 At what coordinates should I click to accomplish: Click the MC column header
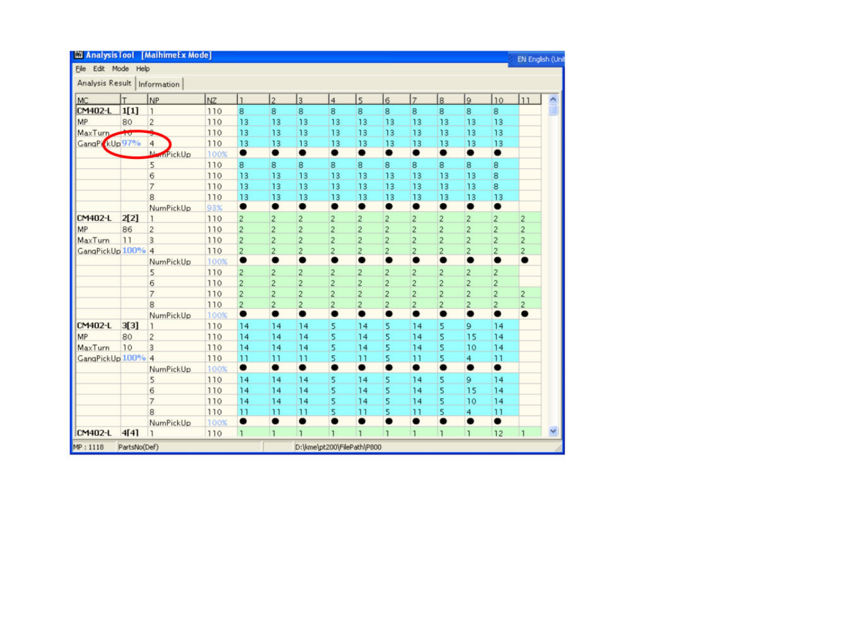(98, 100)
